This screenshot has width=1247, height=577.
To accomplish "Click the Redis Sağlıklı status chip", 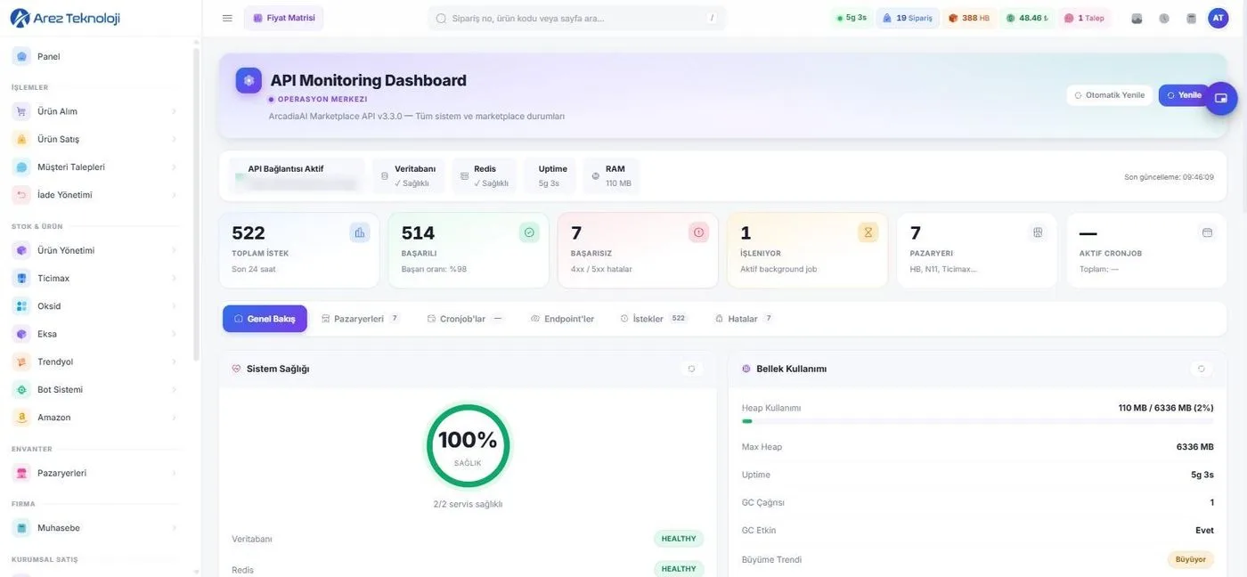I will point(484,175).
